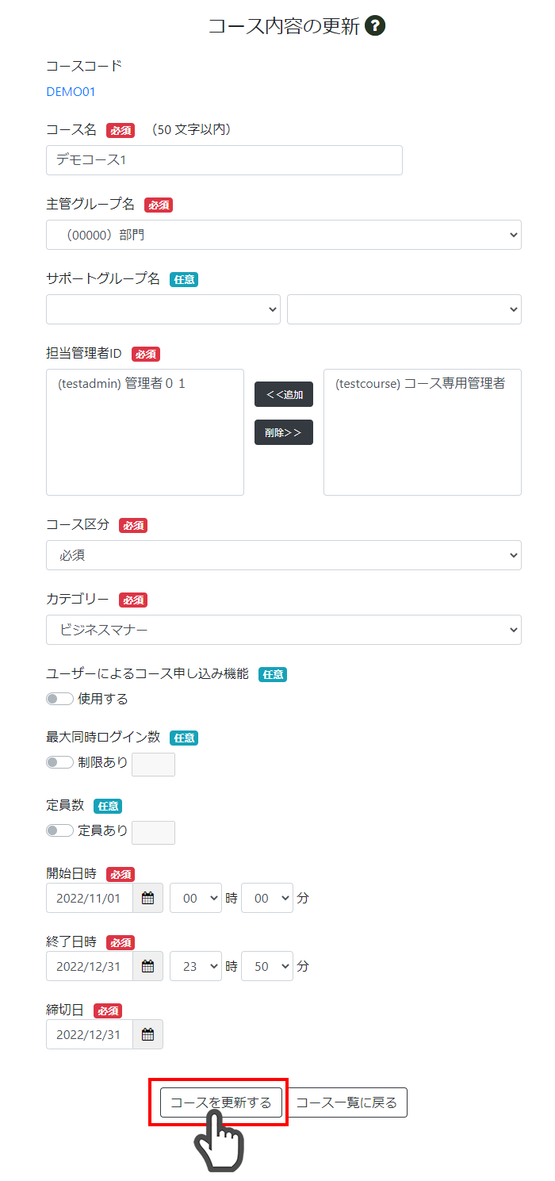The height and width of the screenshot is (1181, 555).
Task: Turn on 定員あり switch
Action: [x=60, y=830]
